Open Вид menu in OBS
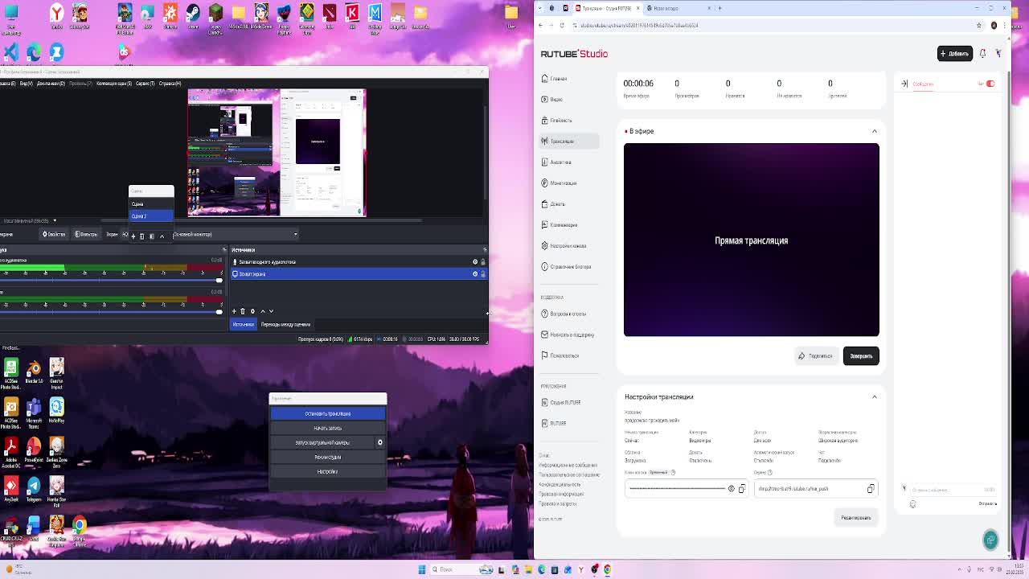The image size is (1029, 579). click(x=27, y=84)
